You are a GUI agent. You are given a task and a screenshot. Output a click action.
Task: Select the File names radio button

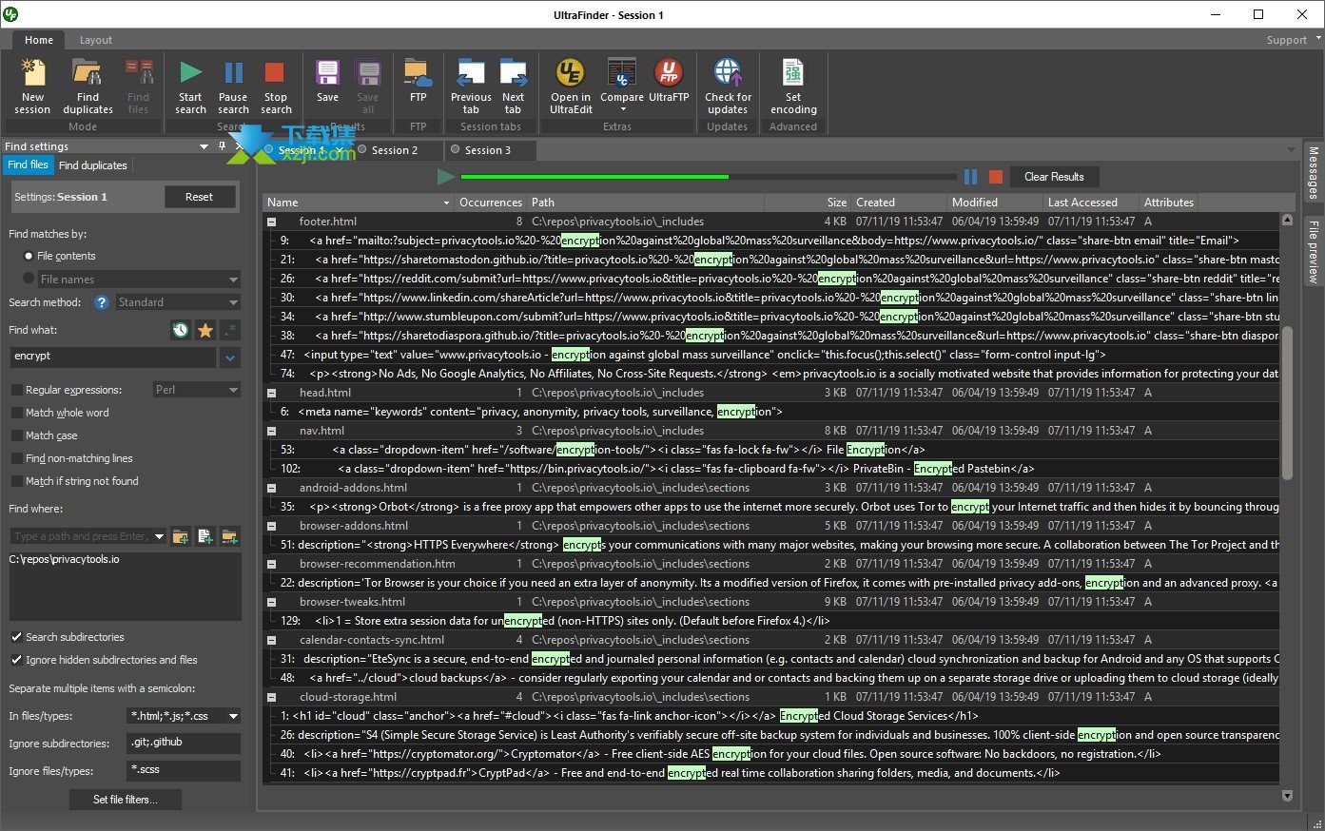[29, 279]
